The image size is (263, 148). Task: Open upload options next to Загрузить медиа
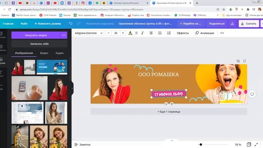point(64,35)
